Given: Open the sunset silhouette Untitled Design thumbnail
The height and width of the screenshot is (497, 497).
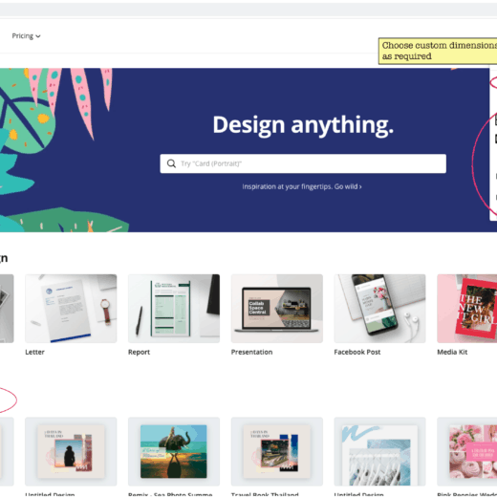Looking at the screenshot, I should (x=71, y=451).
